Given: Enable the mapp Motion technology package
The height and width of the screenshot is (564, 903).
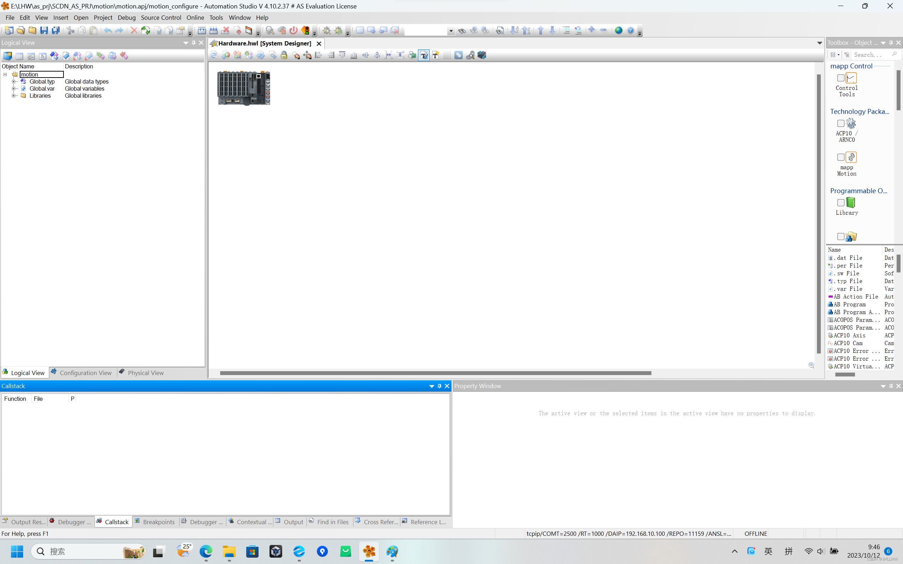Looking at the screenshot, I should pos(841,157).
